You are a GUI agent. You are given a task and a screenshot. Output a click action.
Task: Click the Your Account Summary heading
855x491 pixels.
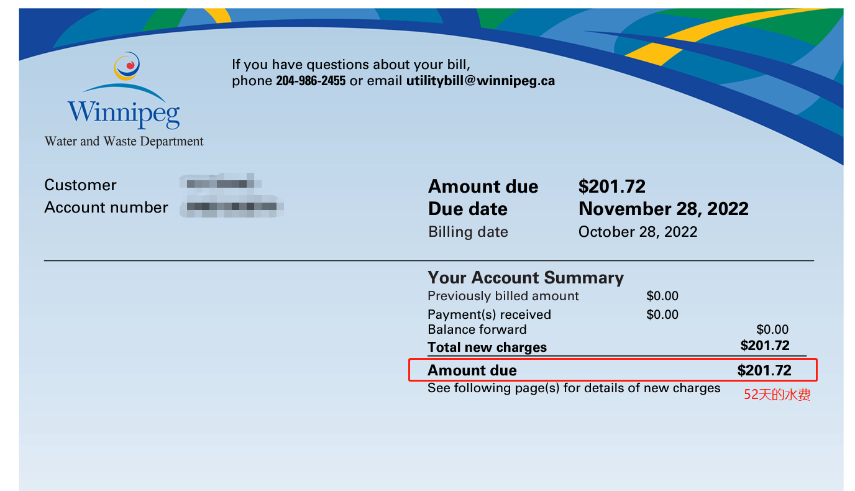(x=526, y=277)
